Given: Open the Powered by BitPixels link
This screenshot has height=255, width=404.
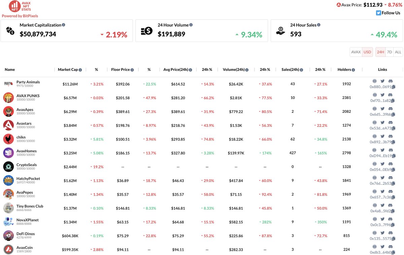Looking at the screenshot, I should coord(20,16).
